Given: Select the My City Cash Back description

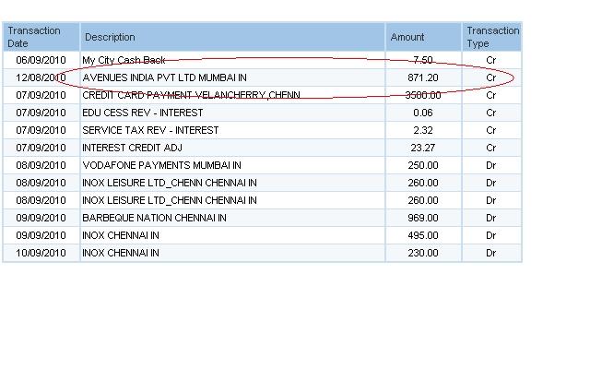Looking at the screenshot, I should (x=124, y=60).
